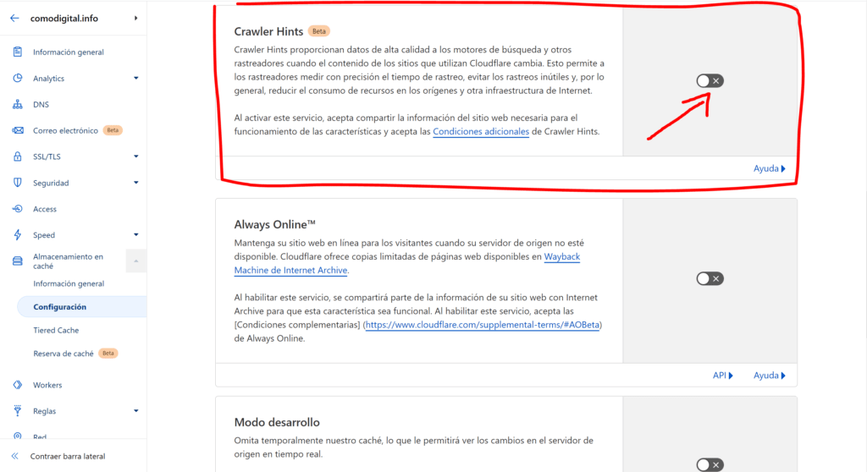Click the Almacenamiento en caché drive icon
This screenshot has height=472, width=867.
point(18,261)
